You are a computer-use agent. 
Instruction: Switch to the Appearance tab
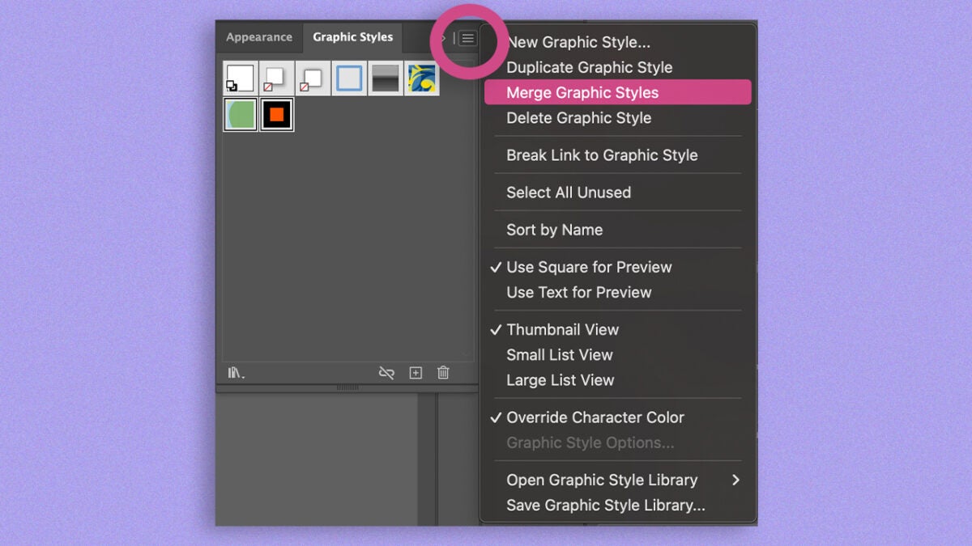point(259,37)
